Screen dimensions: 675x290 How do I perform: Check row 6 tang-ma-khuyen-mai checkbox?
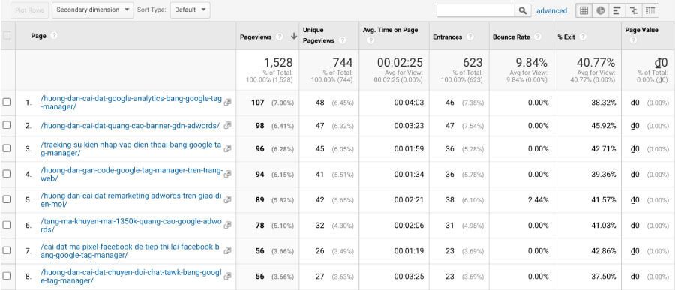click(x=7, y=225)
